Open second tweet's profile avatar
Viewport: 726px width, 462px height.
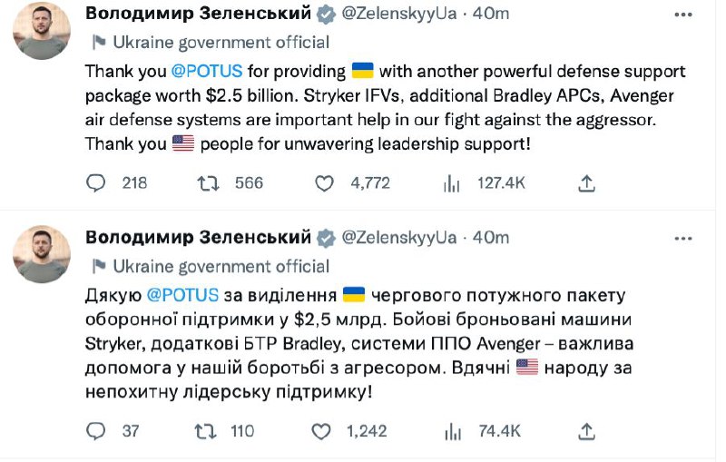pyautogui.click(x=42, y=254)
